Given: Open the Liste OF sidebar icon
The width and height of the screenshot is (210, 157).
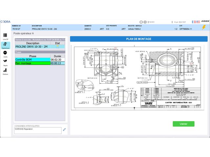Looking at the screenshot, I should click(x=5, y=35).
